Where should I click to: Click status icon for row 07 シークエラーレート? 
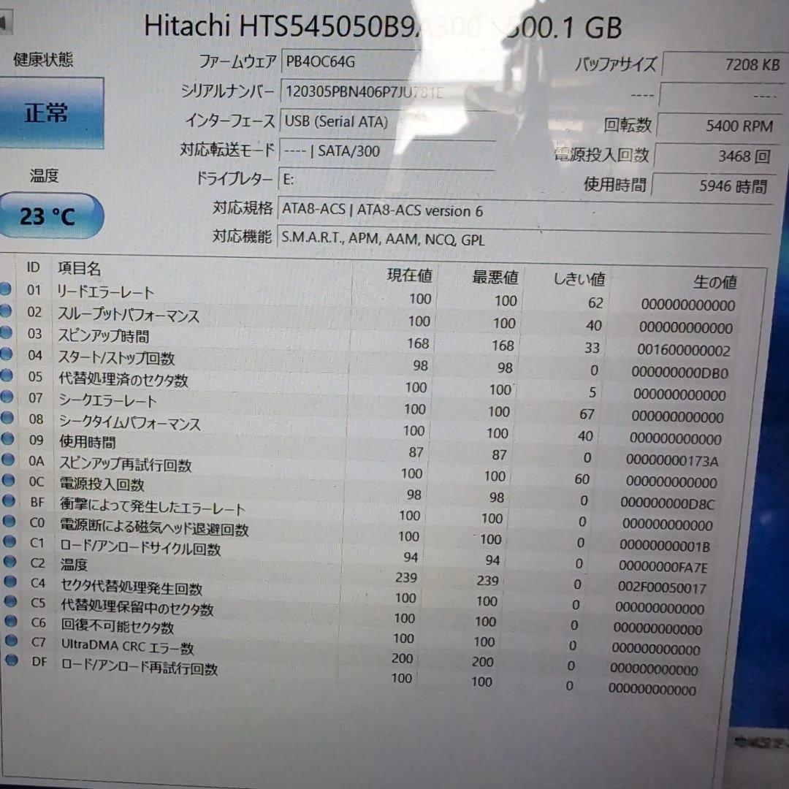click(7, 397)
